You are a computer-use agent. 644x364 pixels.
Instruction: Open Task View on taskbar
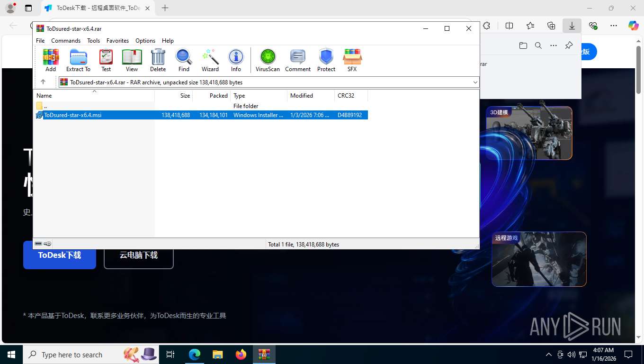[x=171, y=355]
